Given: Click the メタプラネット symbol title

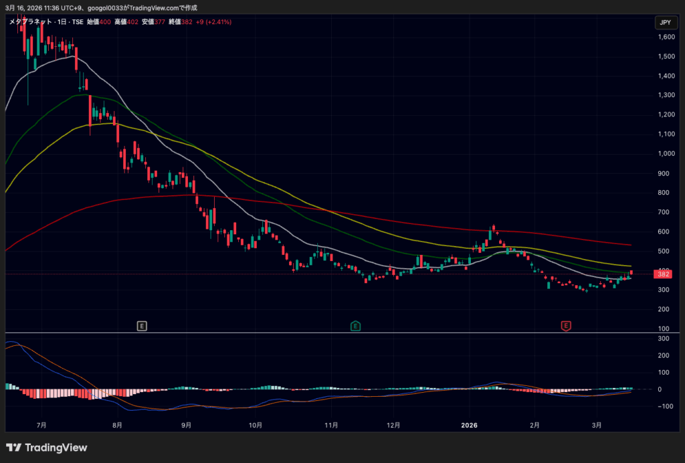Looking at the screenshot, I should tap(31, 22).
